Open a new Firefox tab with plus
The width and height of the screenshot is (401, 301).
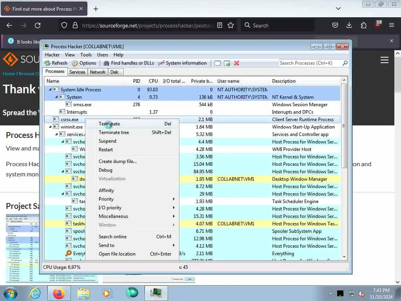[x=96, y=9]
